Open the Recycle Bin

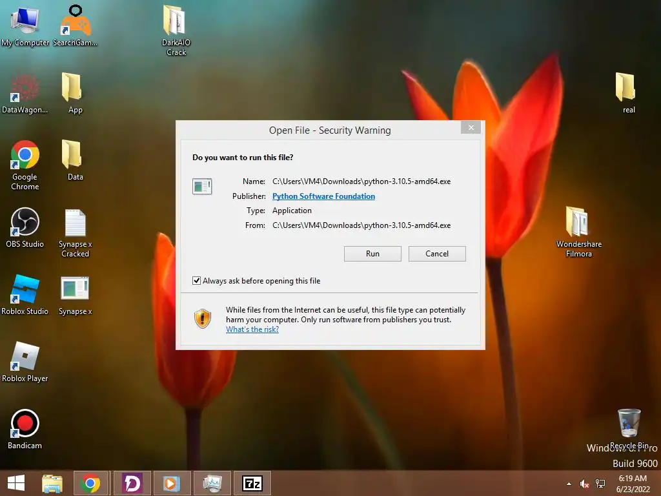pos(629,428)
